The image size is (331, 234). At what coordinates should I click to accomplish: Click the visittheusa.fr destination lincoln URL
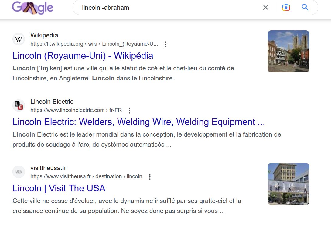[86, 176]
